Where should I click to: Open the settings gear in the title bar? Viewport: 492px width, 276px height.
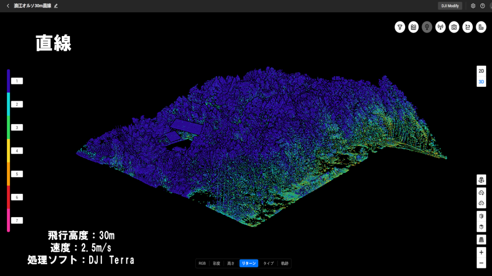tap(473, 6)
